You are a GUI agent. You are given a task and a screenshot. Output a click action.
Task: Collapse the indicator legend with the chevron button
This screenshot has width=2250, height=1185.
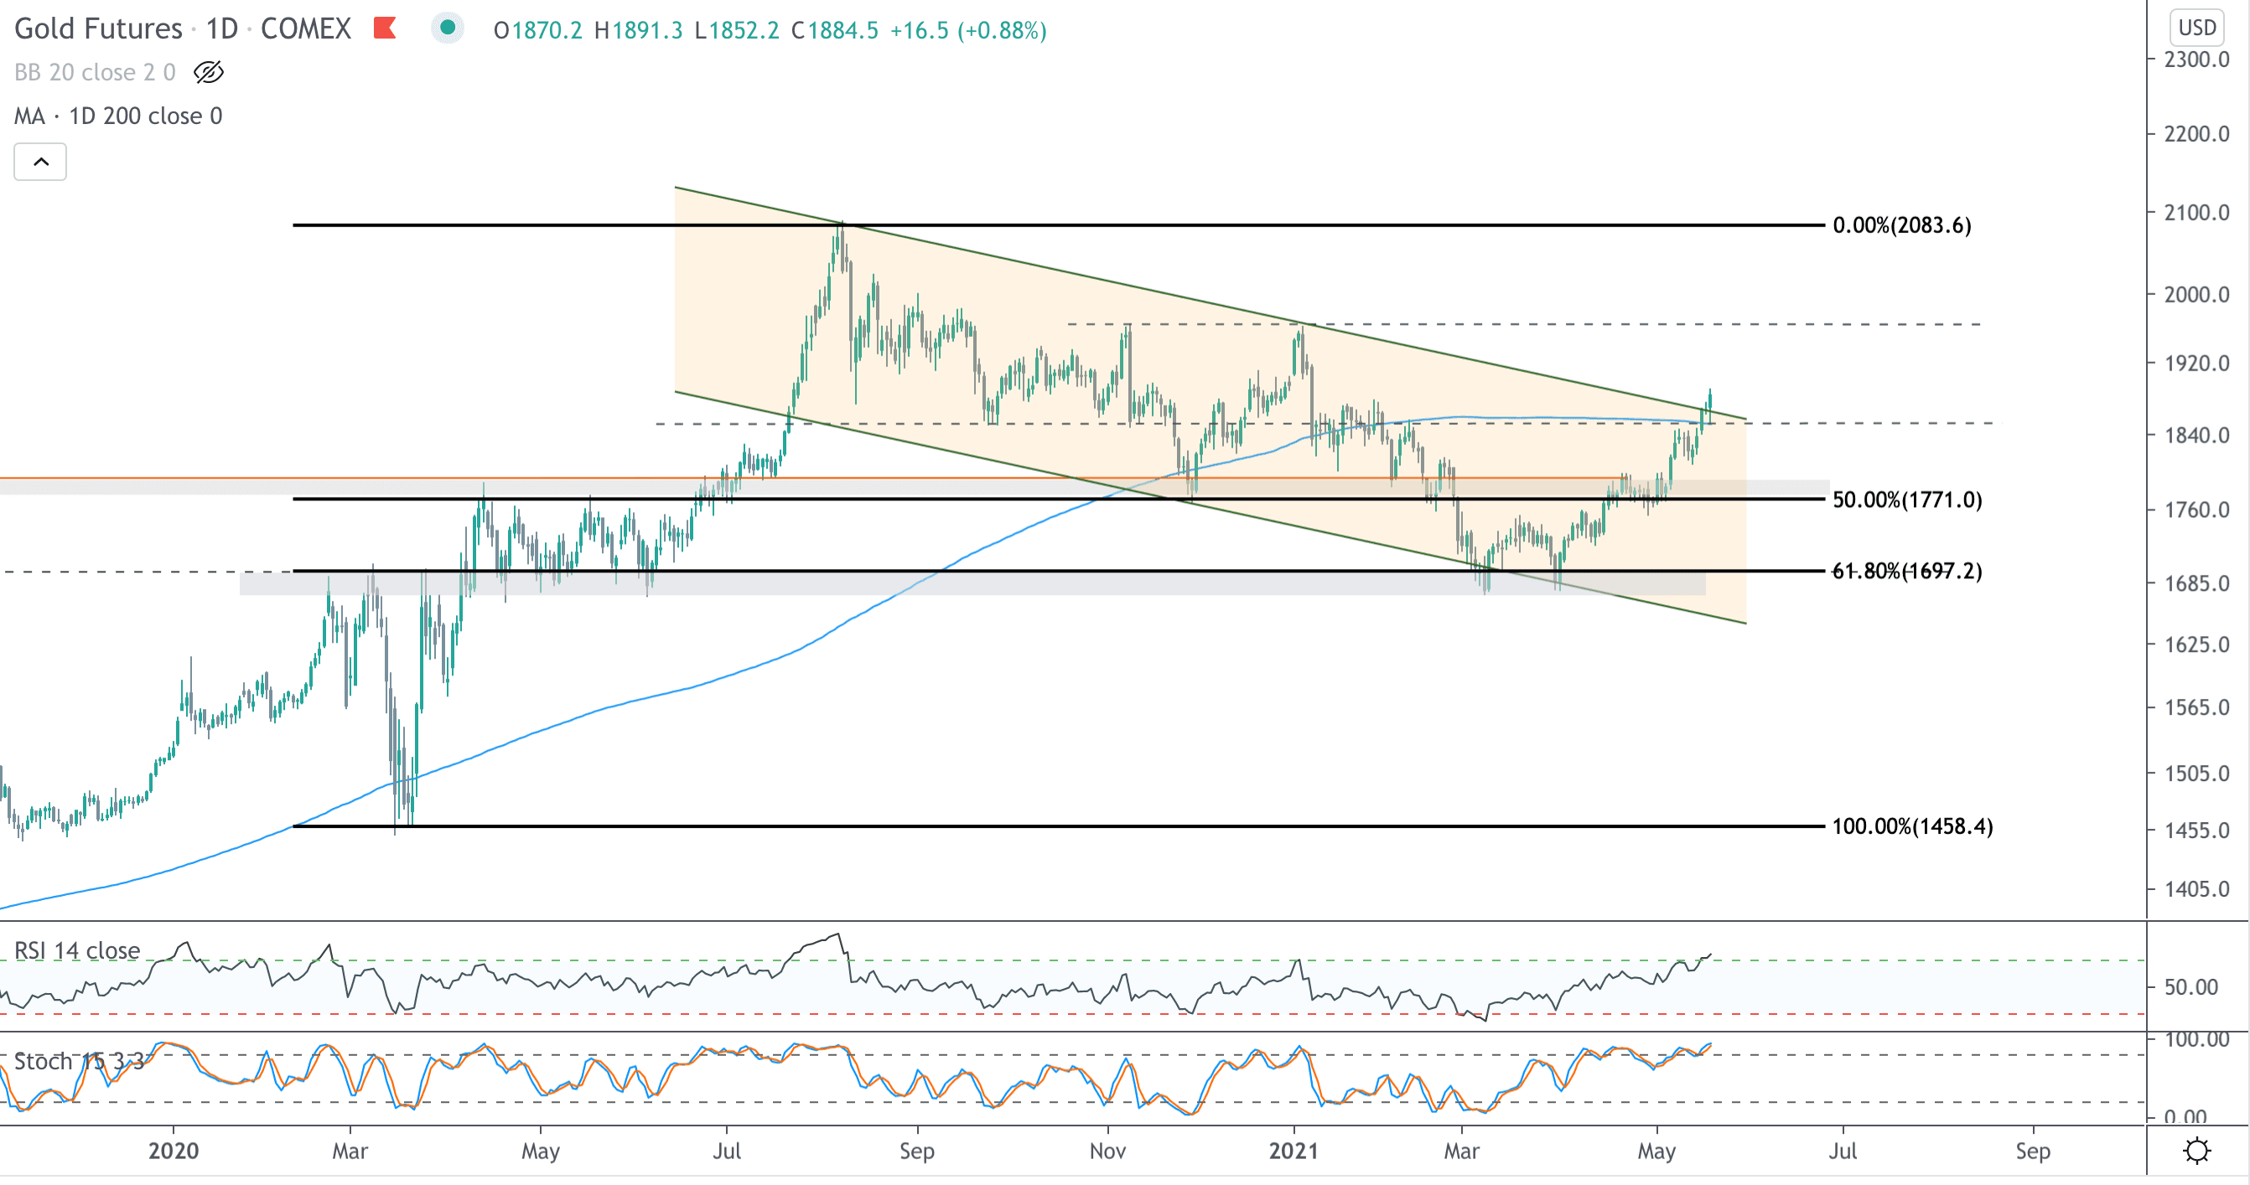pyautogui.click(x=40, y=162)
